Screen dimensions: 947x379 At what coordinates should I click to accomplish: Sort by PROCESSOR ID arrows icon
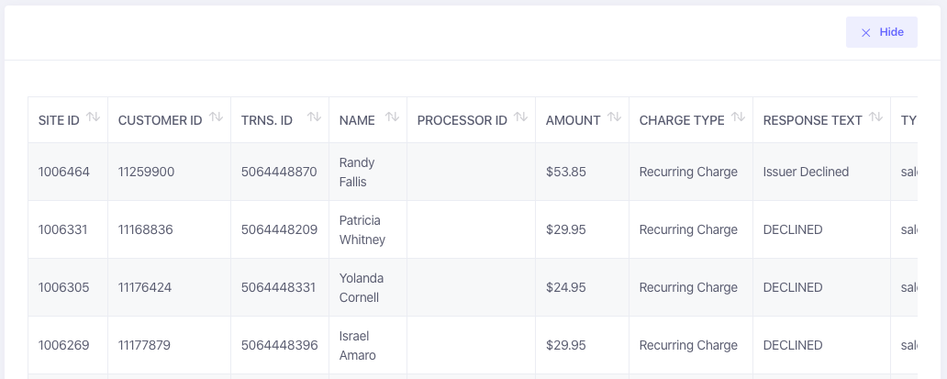[521, 117]
